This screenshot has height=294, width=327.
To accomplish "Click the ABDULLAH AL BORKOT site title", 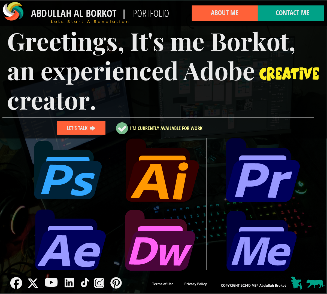I will (74, 13).
